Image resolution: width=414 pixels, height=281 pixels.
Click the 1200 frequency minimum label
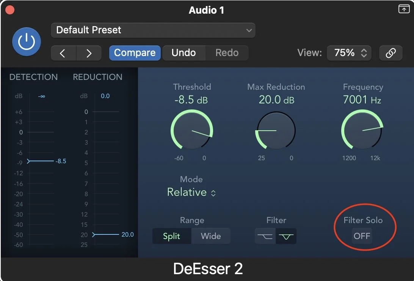click(x=349, y=158)
